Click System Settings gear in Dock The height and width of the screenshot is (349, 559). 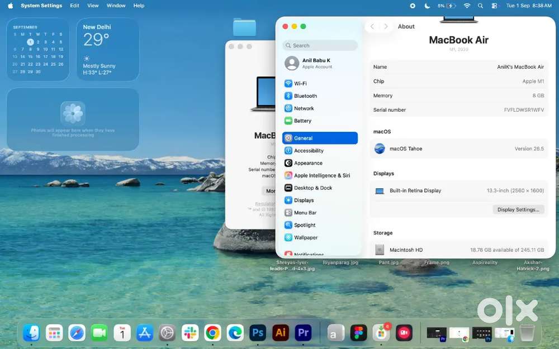[167, 333]
